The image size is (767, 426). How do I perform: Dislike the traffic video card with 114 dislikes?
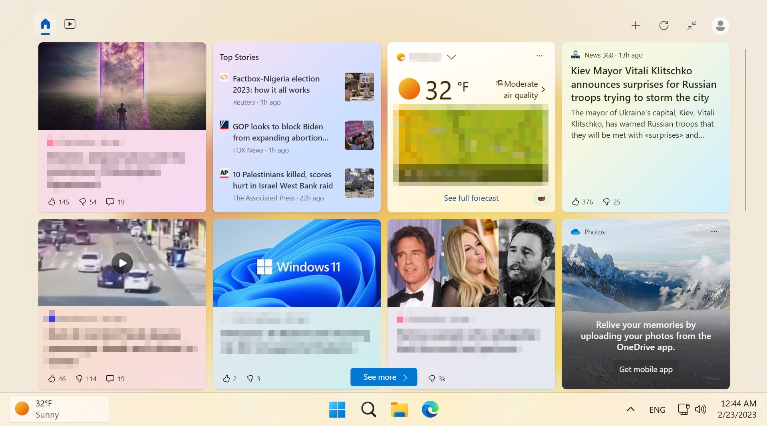[86, 379]
